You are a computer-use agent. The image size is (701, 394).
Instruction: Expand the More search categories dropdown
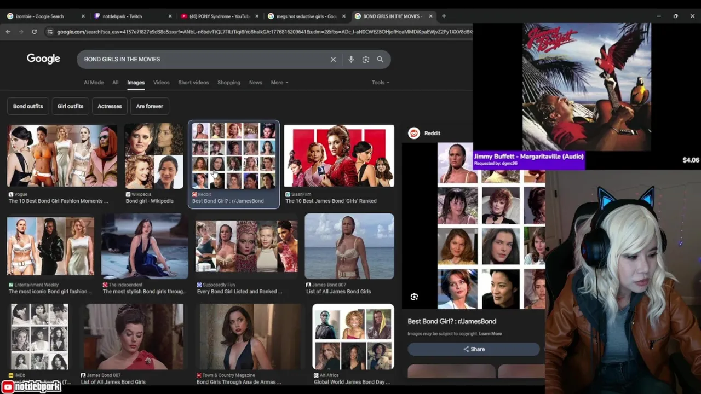279,83
